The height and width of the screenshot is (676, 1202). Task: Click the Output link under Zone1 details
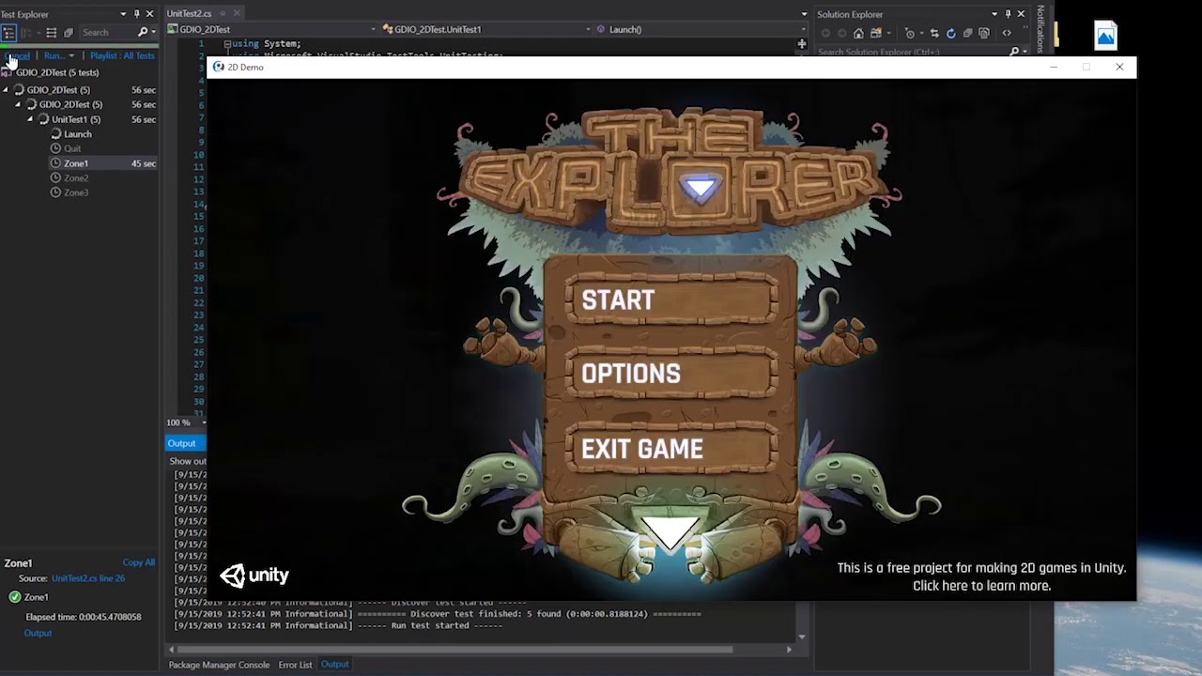38,633
